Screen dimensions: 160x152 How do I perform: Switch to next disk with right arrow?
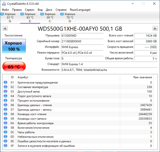[155, 28]
